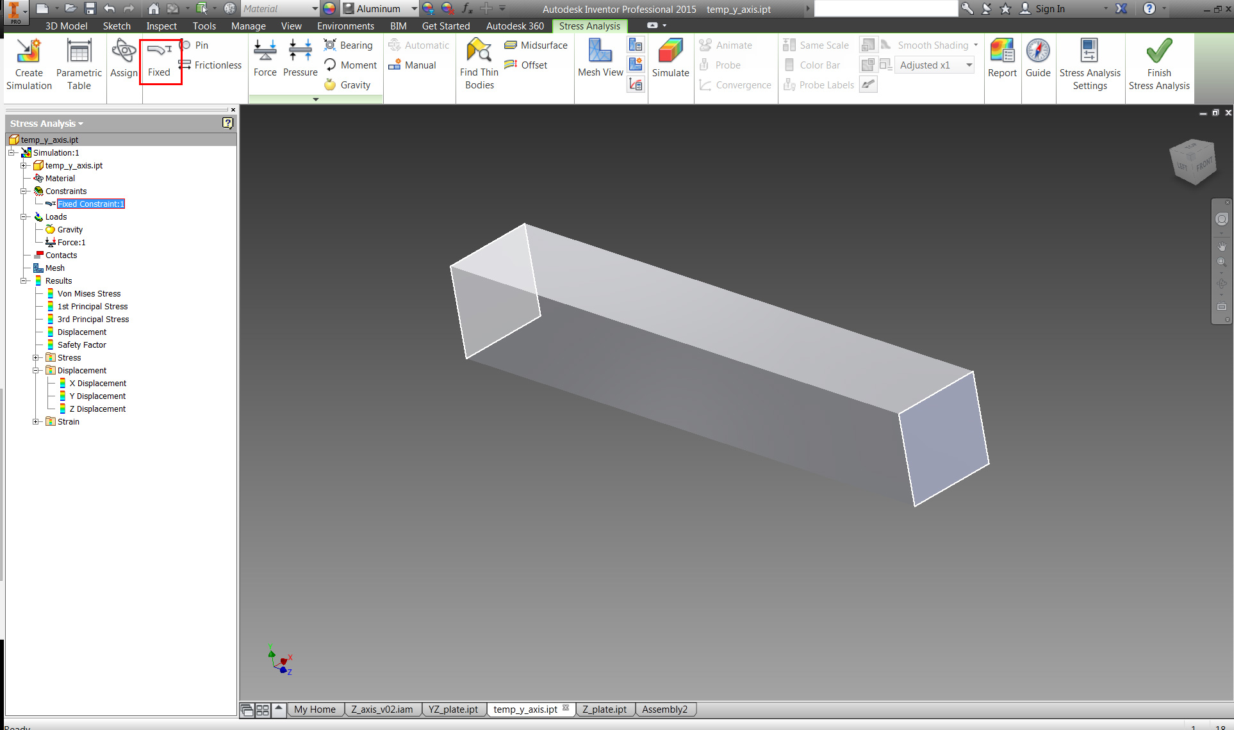
Task: Select the Bearing load tool
Action: [349, 45]
